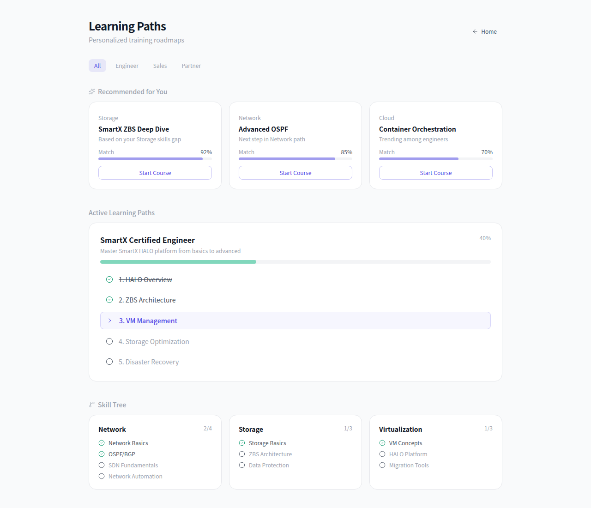This screenshot has width=591, height=508.
Task: Click the check icon beside OSPF/BGP skill
Action: [102, 454]
